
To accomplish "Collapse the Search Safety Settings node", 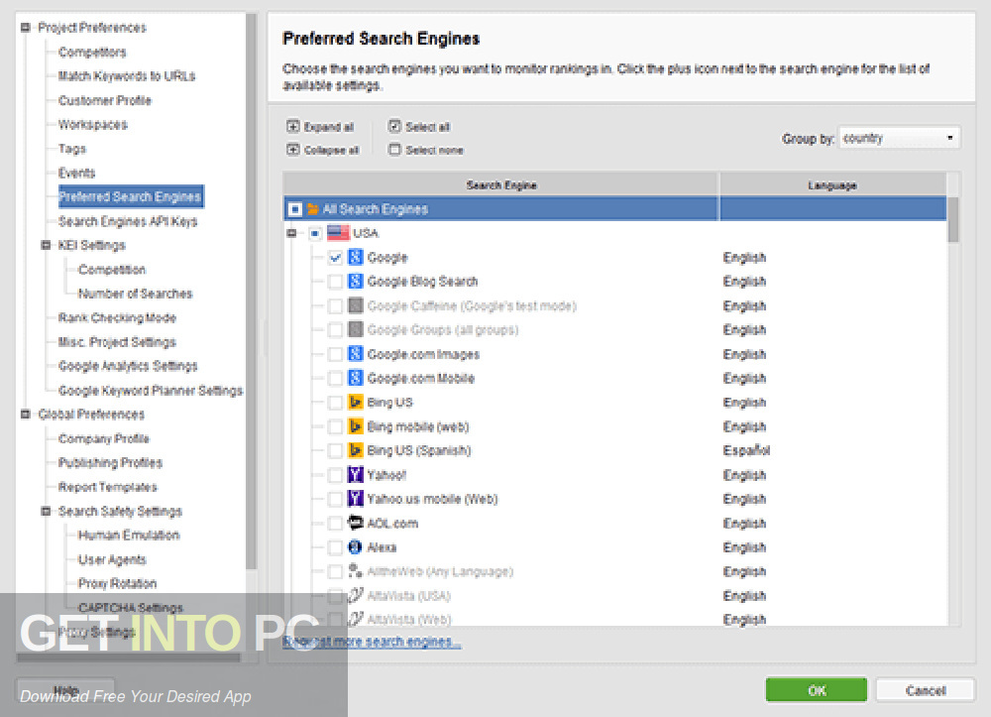I will tap(46, 511).
